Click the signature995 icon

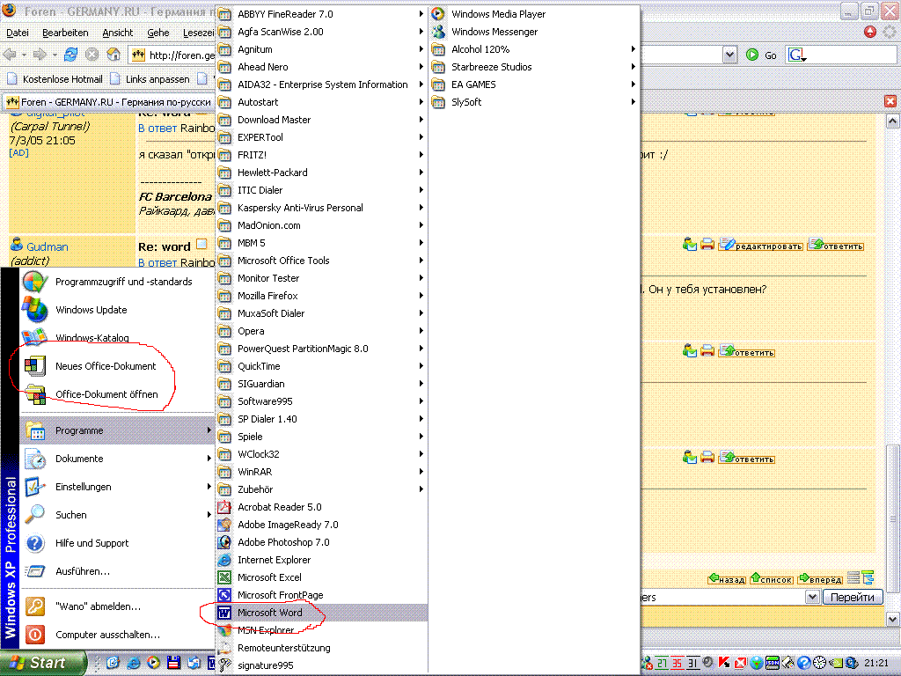pos(224,665)
